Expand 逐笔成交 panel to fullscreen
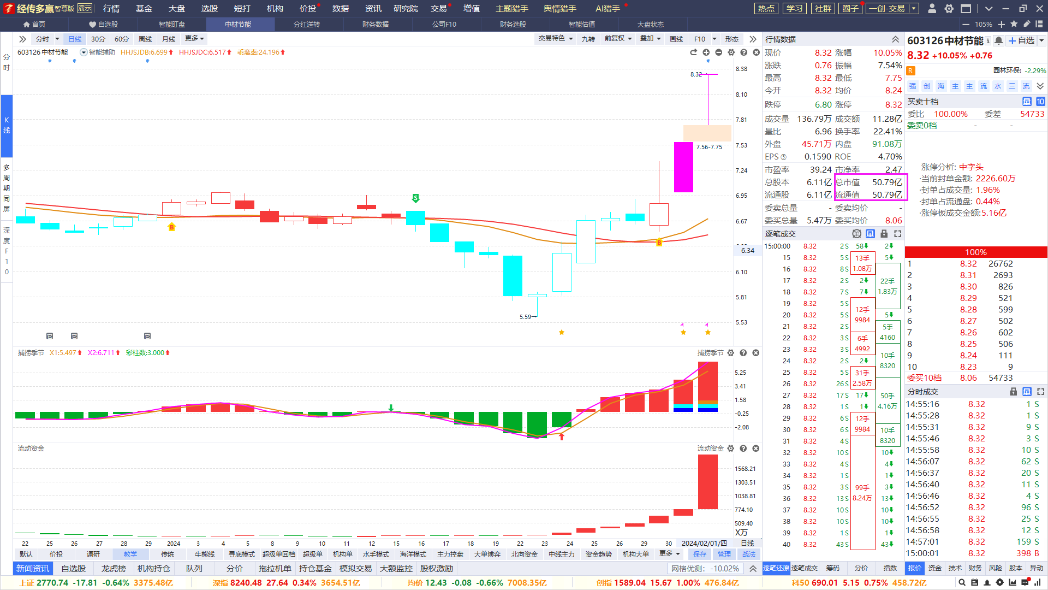The image size is (1048, 590). coord(898,234)
